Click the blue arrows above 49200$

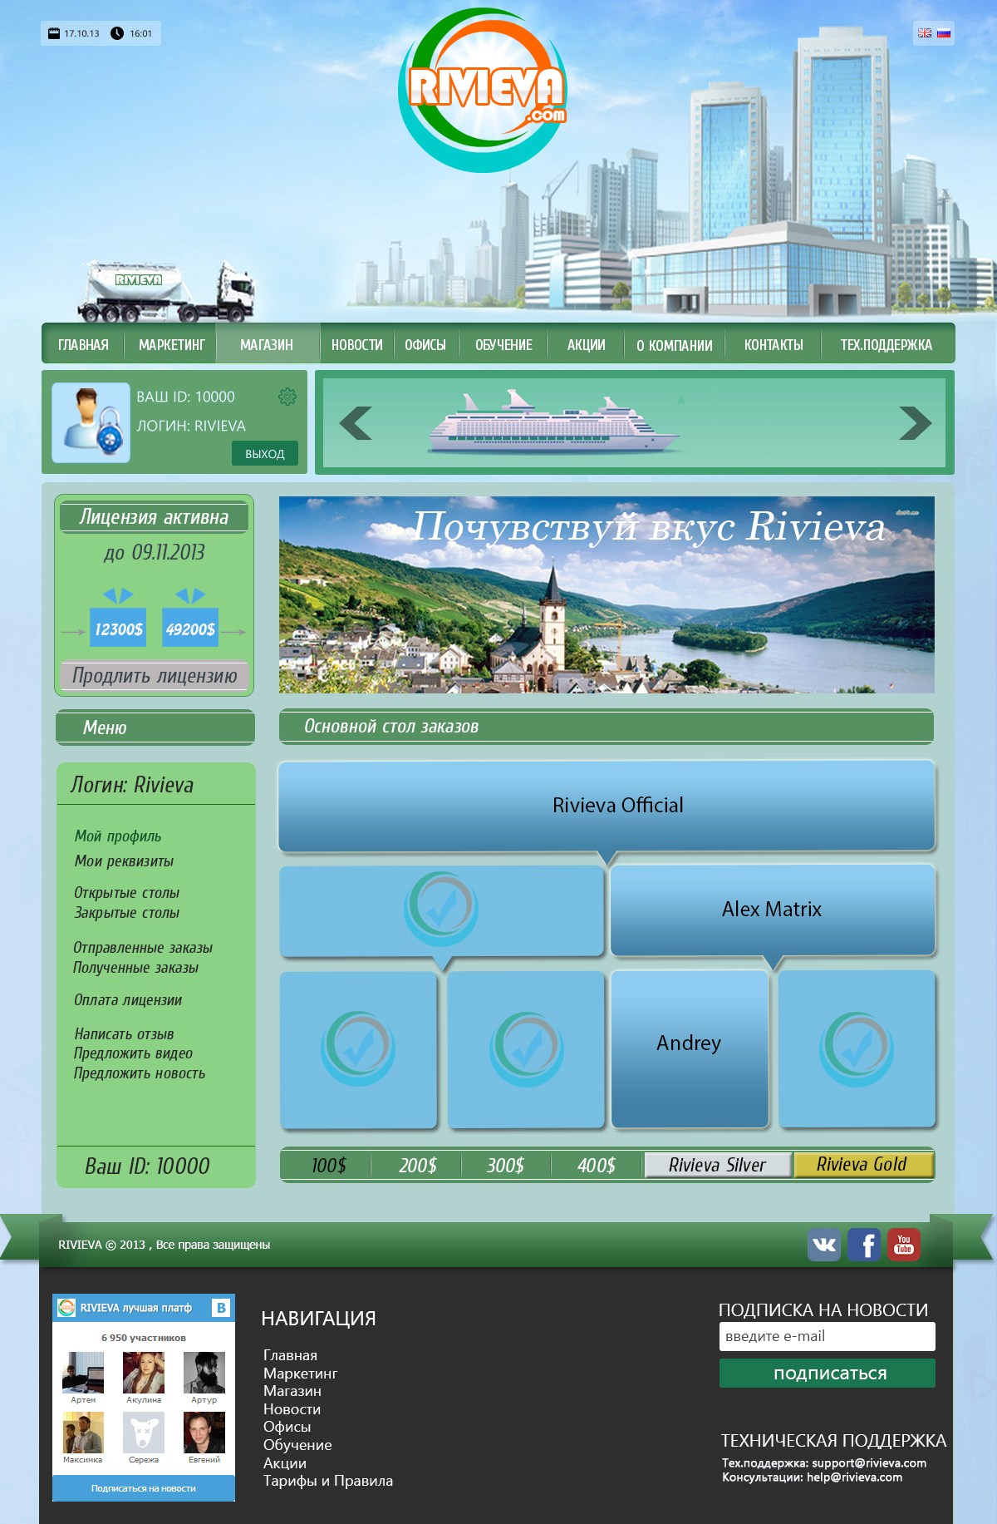tap(190, 595)
